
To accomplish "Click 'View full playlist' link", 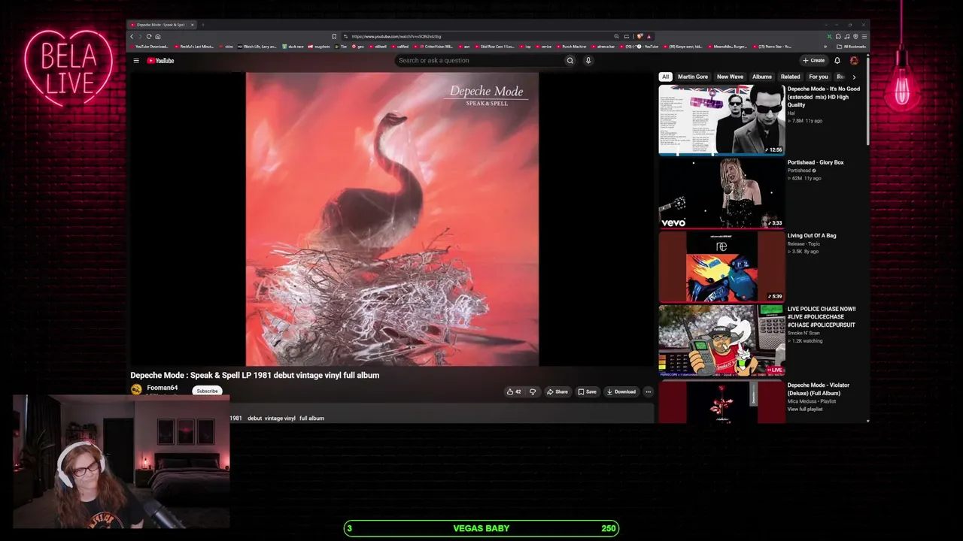I will 805,410.
